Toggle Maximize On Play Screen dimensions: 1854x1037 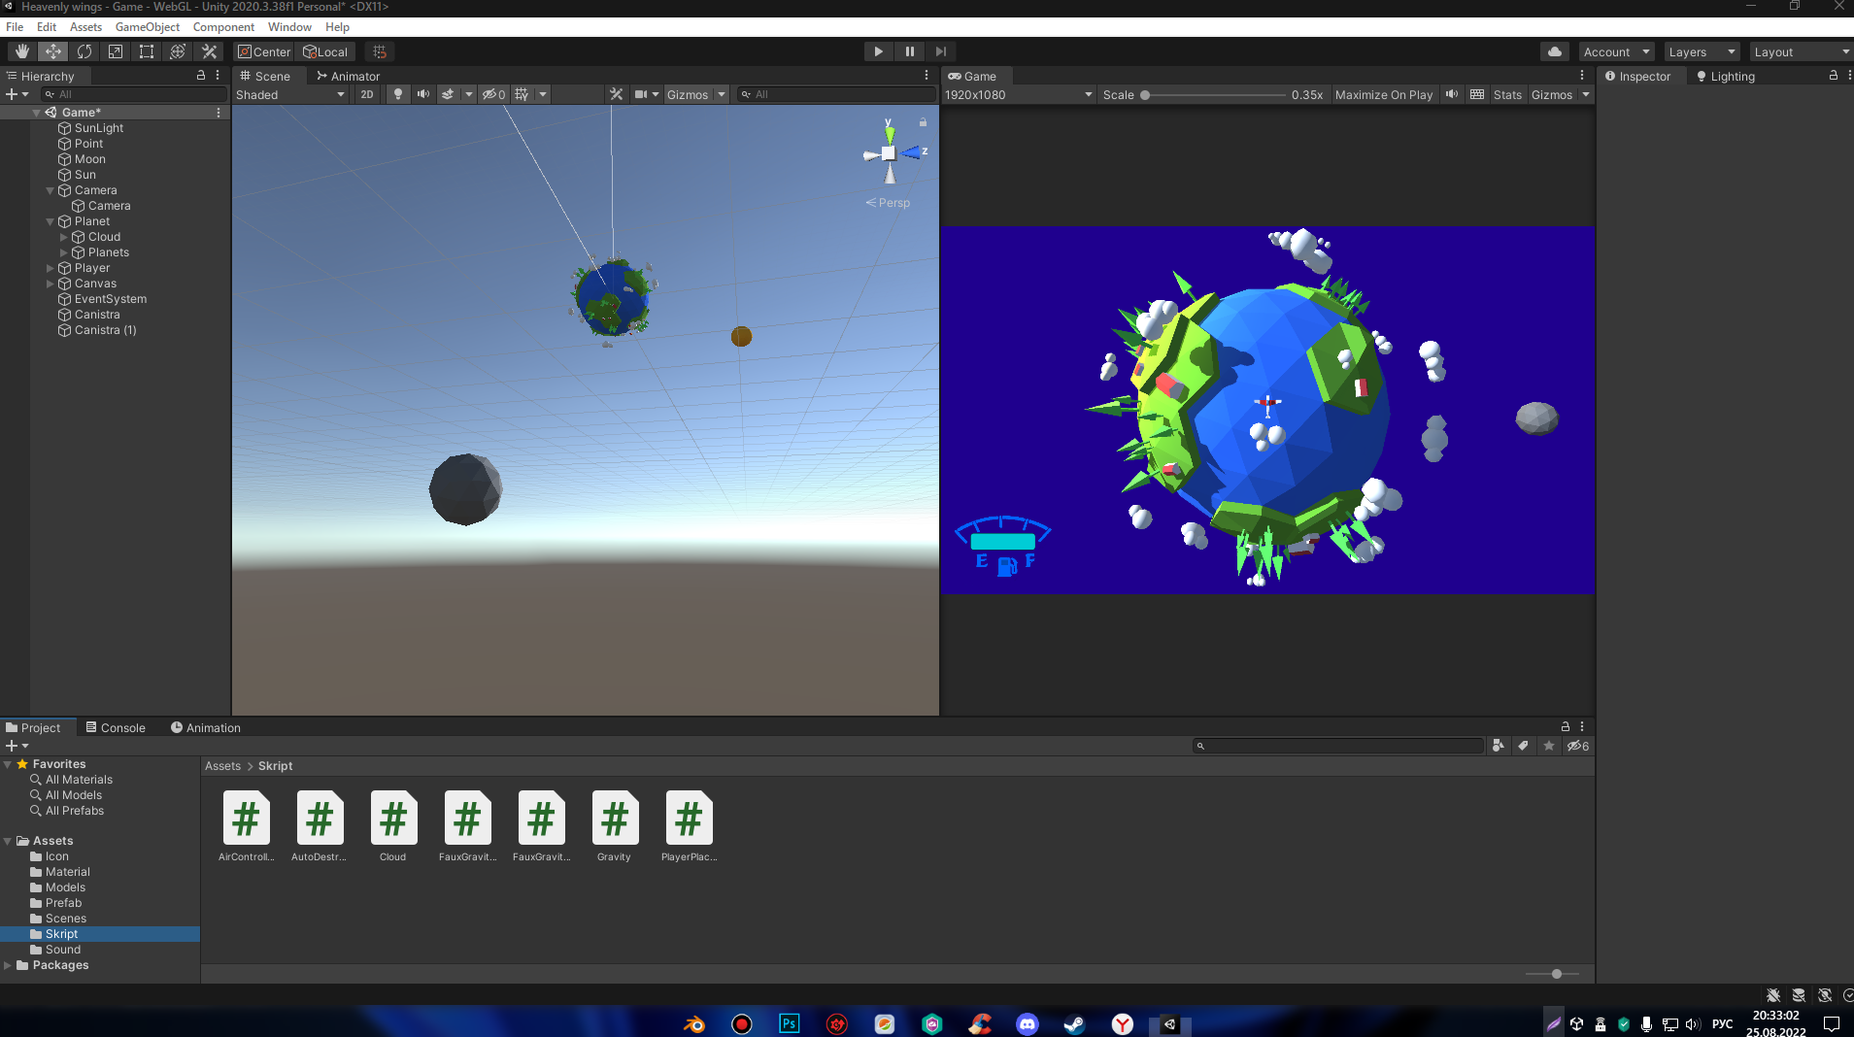click(x=1383, y=94)
